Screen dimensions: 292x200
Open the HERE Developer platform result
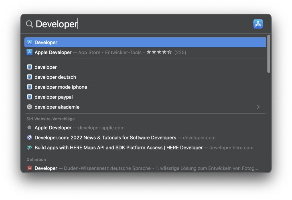tap(114, 148)
